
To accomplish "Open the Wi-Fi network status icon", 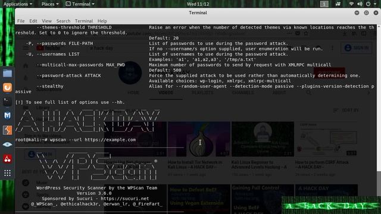I will pyautogui.click(x=351, y=4).
